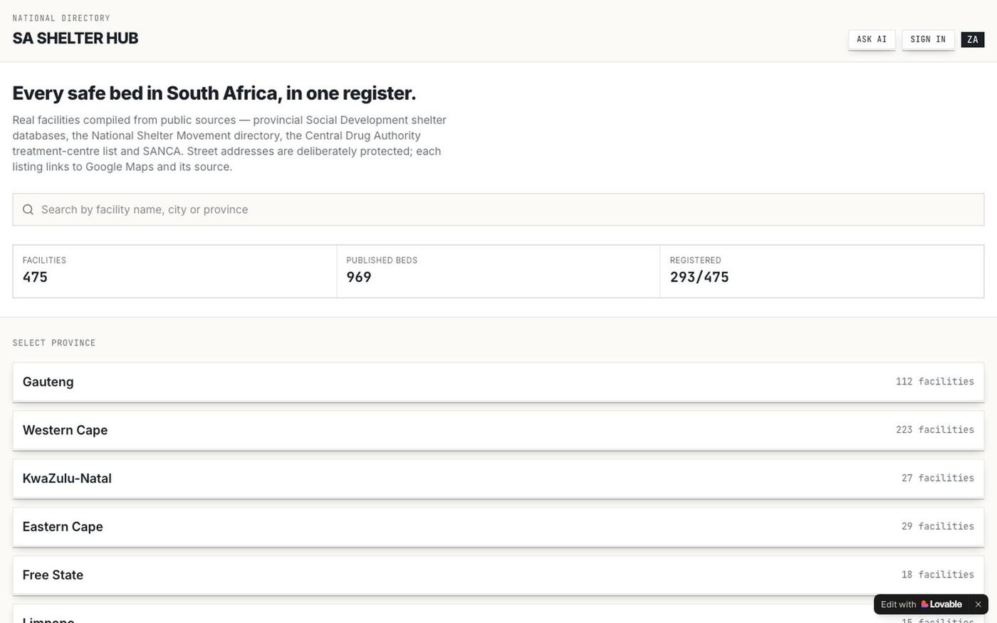The image size is (997, 623).
Task: Click the Lovable heart logo
Action: 924,604
